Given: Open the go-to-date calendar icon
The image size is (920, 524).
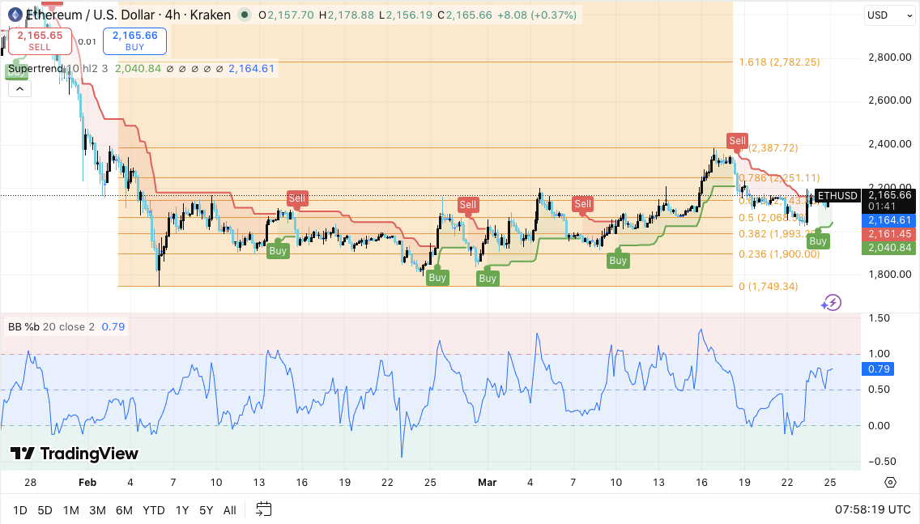Looking at the screenshot, I should (x=263, y=509).
